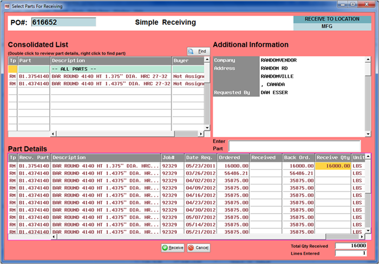Viewport: 379px width, 264px height.
Task: Click the Recv. Part column header
Action: 34,157
